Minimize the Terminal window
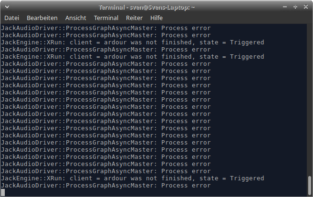Viewport: 313px width, 197px height. click(x=285, y=7)
